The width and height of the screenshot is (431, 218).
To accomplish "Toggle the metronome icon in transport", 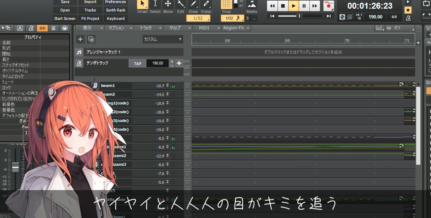I will point(408,18).
